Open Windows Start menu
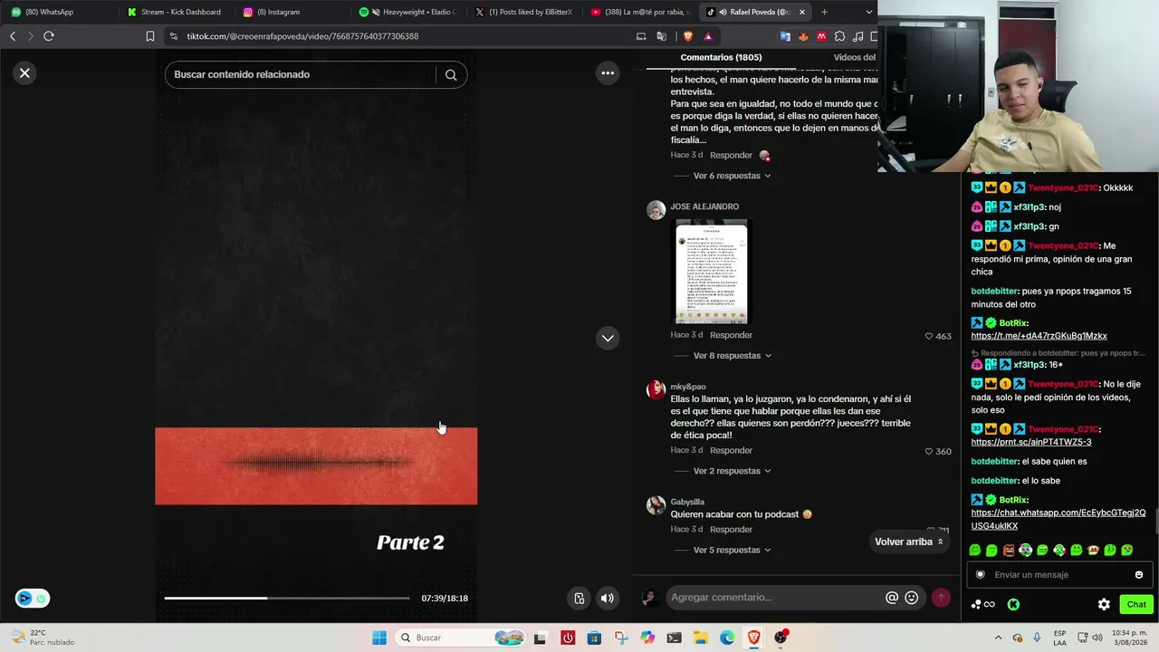Image resolution: width=1159 pixels, height=652 pixels. [x=379, y=638]
